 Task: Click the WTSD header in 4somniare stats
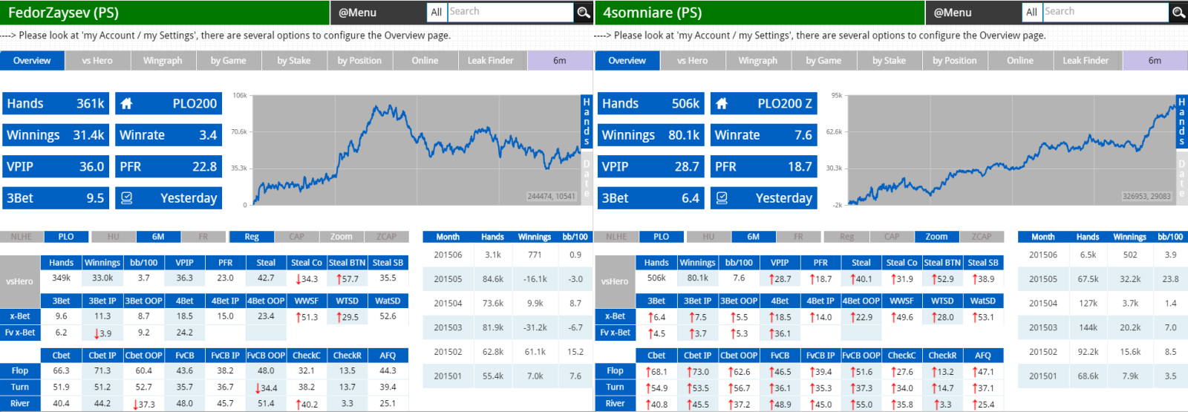tap(943, 301)
